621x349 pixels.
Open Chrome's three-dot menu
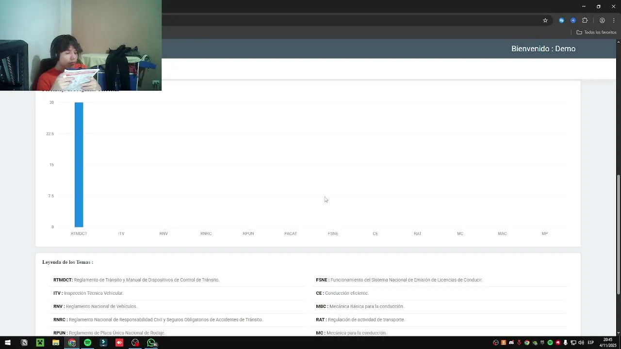(x=614, y=20)
